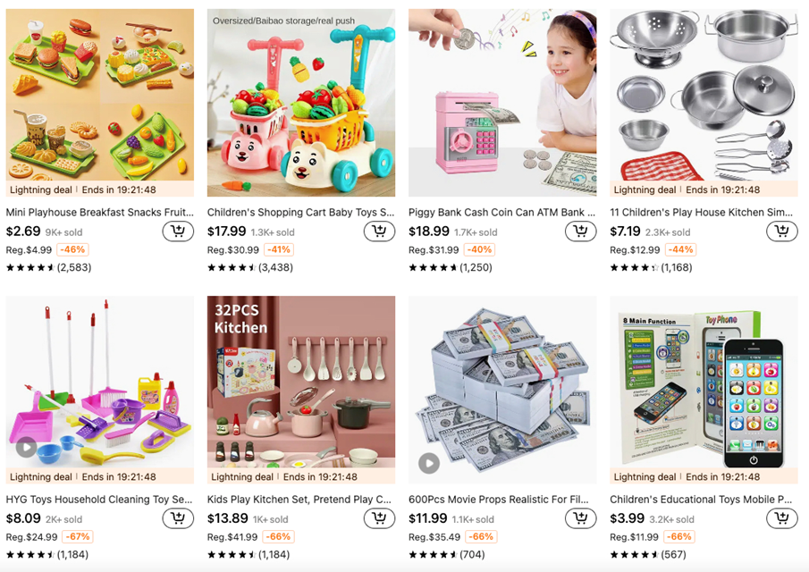809x572 pixels.
Task: View pink ATM piggy bank product image
Action: (x=502, y=103)
